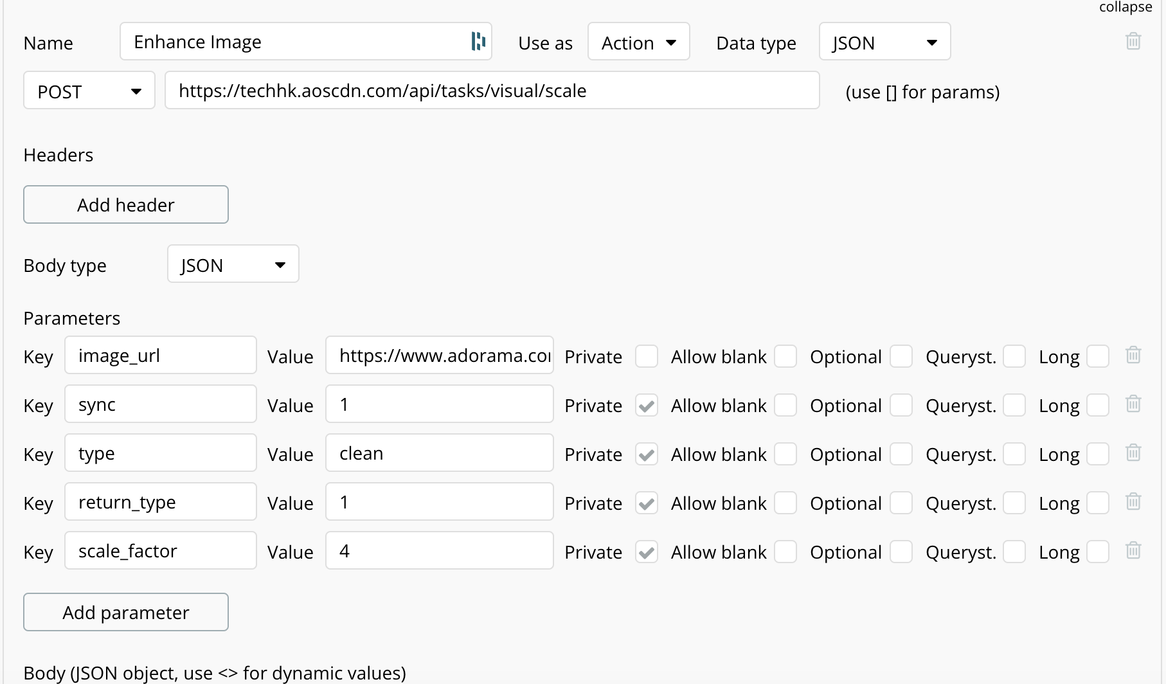
Task: Click the Add parameter button
Action: coord(126,612)
